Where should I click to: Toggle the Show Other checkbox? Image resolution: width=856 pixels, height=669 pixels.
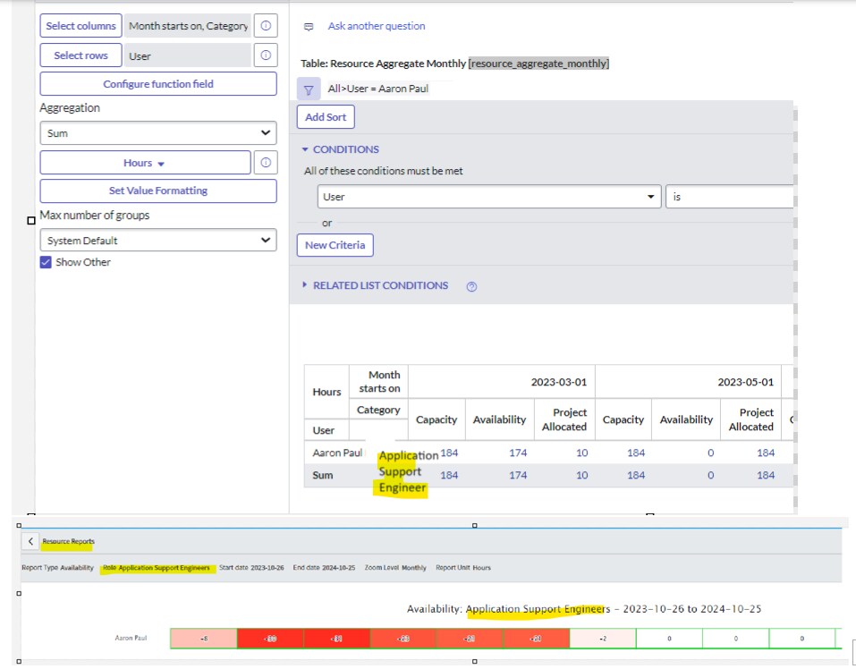click(x=46, y=262)
